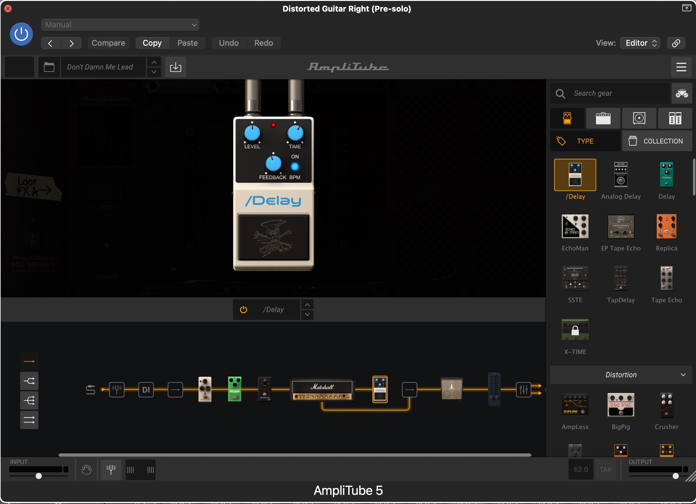Screen dimensions: 696x504
Task: Click the Paste button
Action: [188, 43]
